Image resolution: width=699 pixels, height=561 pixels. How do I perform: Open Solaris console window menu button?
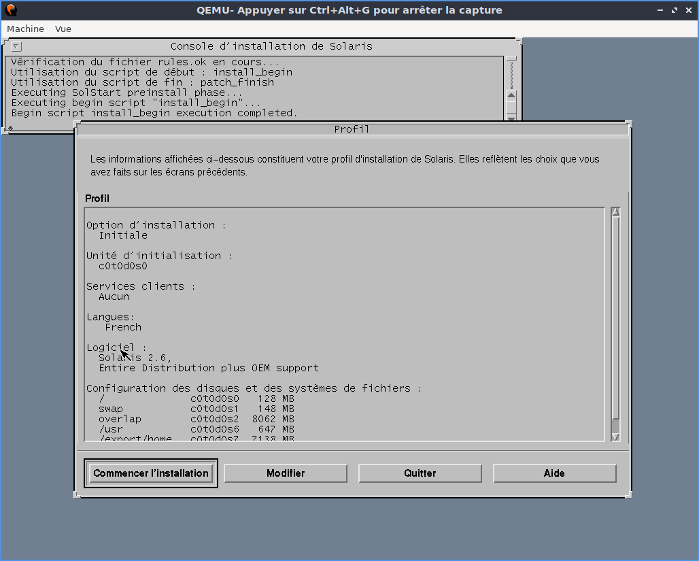pyautogui.click(x=16, y=46)
